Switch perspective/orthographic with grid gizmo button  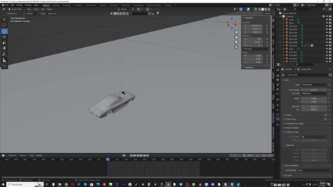point(236,47)
